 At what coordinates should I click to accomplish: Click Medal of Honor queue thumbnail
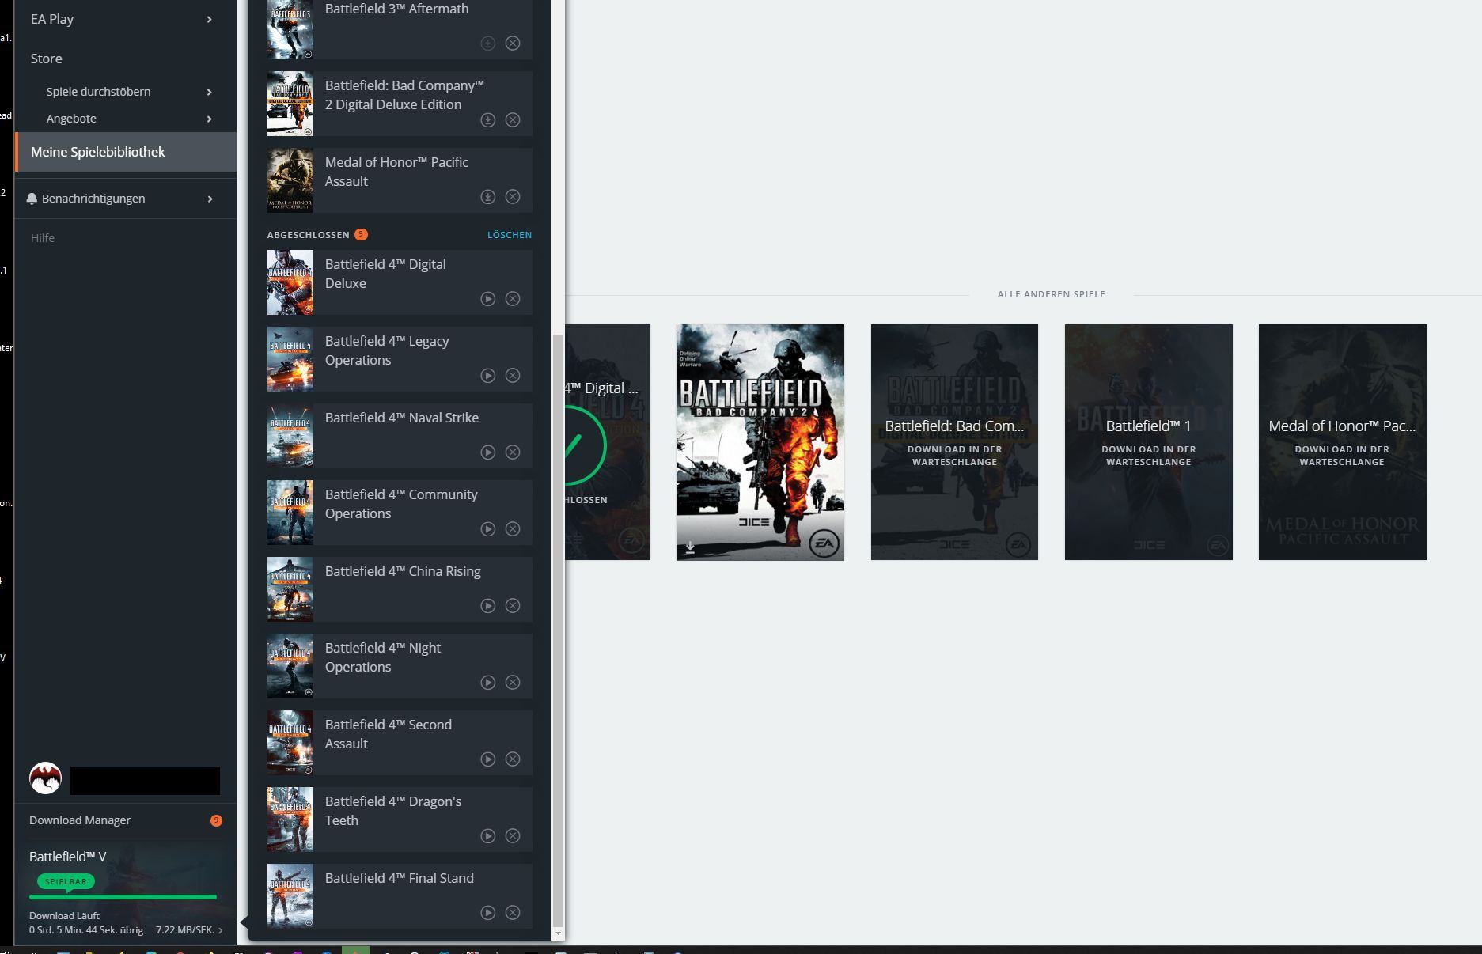[x=290, y=180]
